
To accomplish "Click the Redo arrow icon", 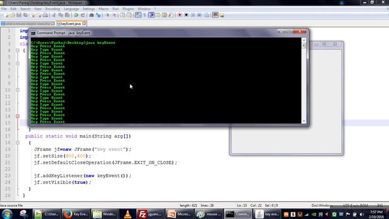I will coord(83,15).
